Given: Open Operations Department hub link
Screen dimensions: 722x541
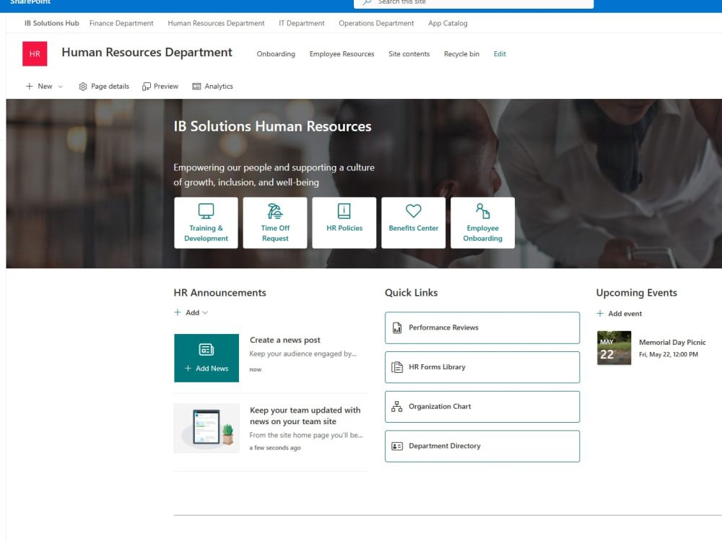Looking at the screenshot, I should point(376,23).
